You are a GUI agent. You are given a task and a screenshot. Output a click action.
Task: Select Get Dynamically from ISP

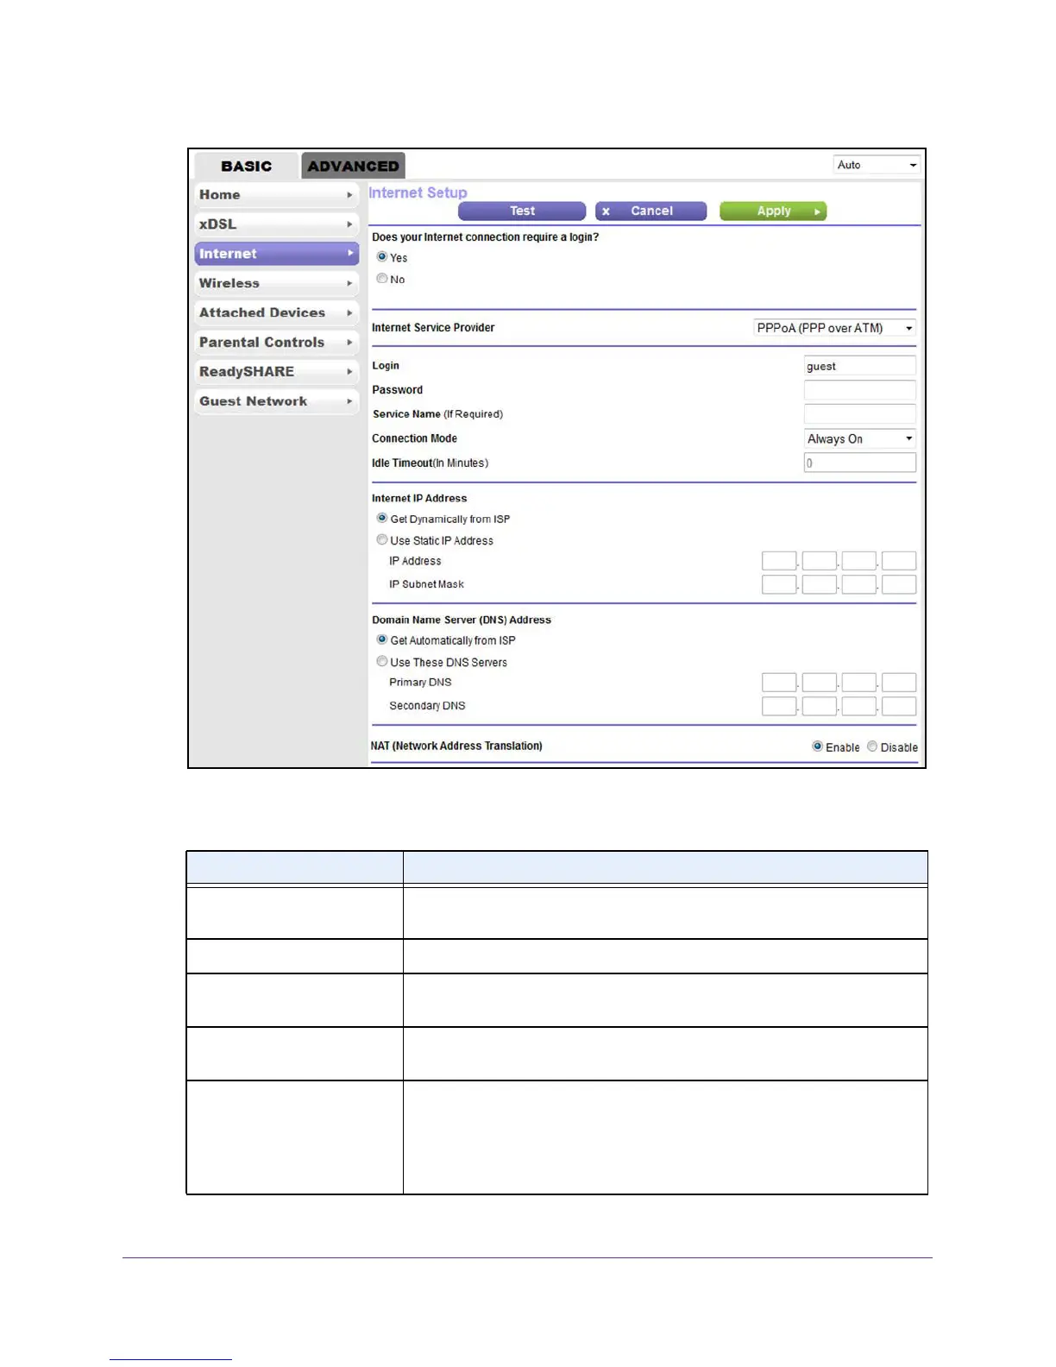point(382,519)
